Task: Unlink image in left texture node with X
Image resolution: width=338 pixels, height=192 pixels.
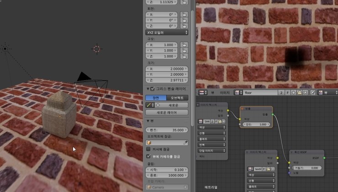Action: pos(223,121)
